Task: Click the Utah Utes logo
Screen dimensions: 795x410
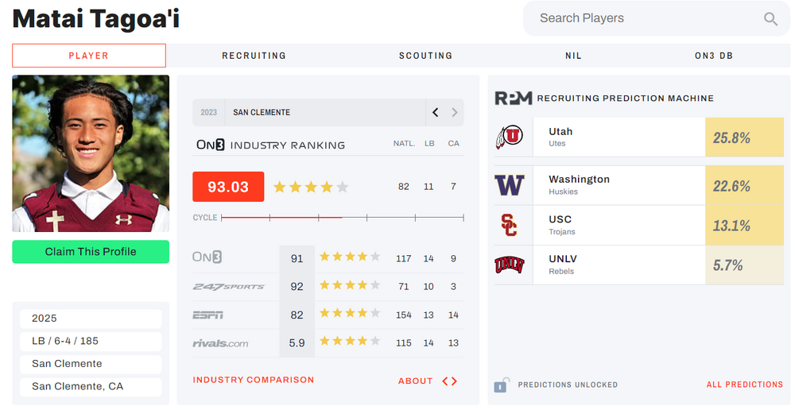Action: coord(509,137)
